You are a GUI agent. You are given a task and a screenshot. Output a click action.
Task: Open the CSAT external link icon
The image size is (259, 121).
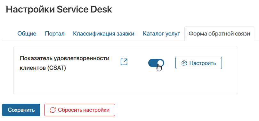[x=124, y=62]
